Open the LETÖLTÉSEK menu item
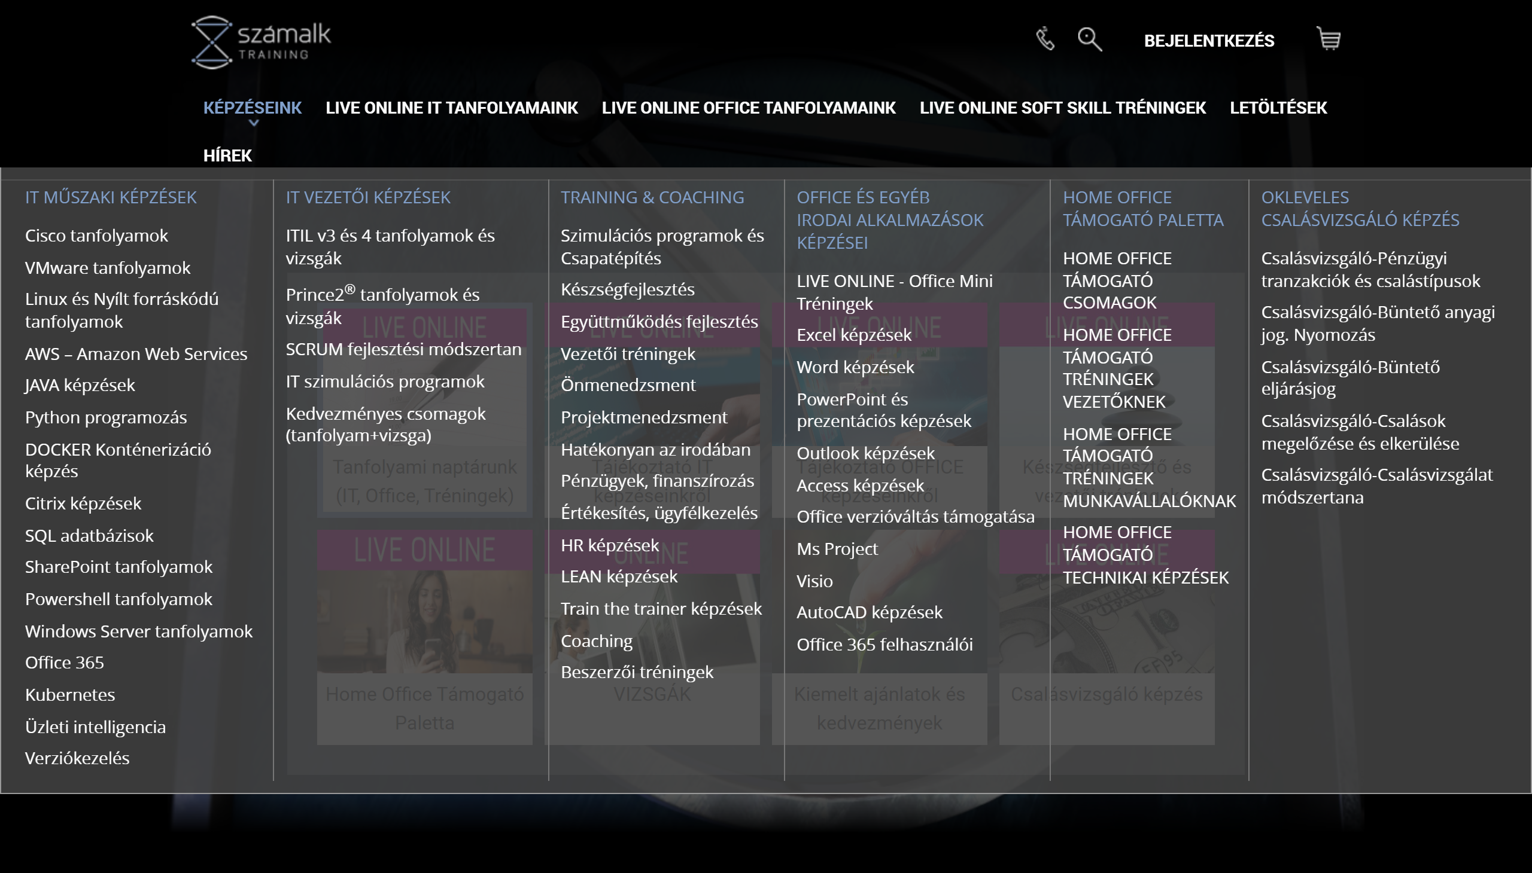Viewport: 1532px width, 873px height. click(x=1278, y=108)
